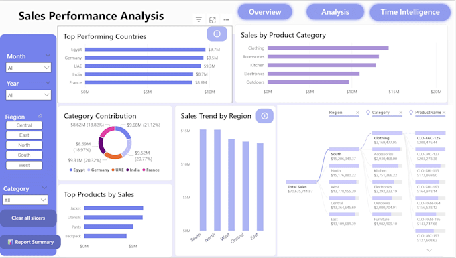The width and height of the screenshot is (456, 258).
Task: Click the Region slicer eraser icon
Action: click(x=40, y=116)
